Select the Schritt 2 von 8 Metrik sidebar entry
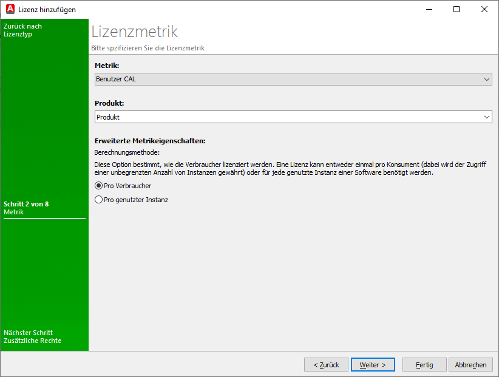Image resolution: width=499 pixels, height=377 pixels. click(x=27, y=207)
